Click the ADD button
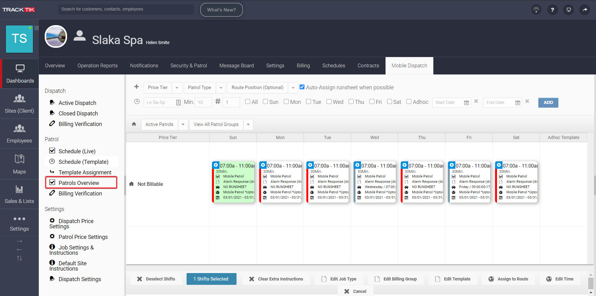This screenshot has height=296, width=596. pos(548,102)
